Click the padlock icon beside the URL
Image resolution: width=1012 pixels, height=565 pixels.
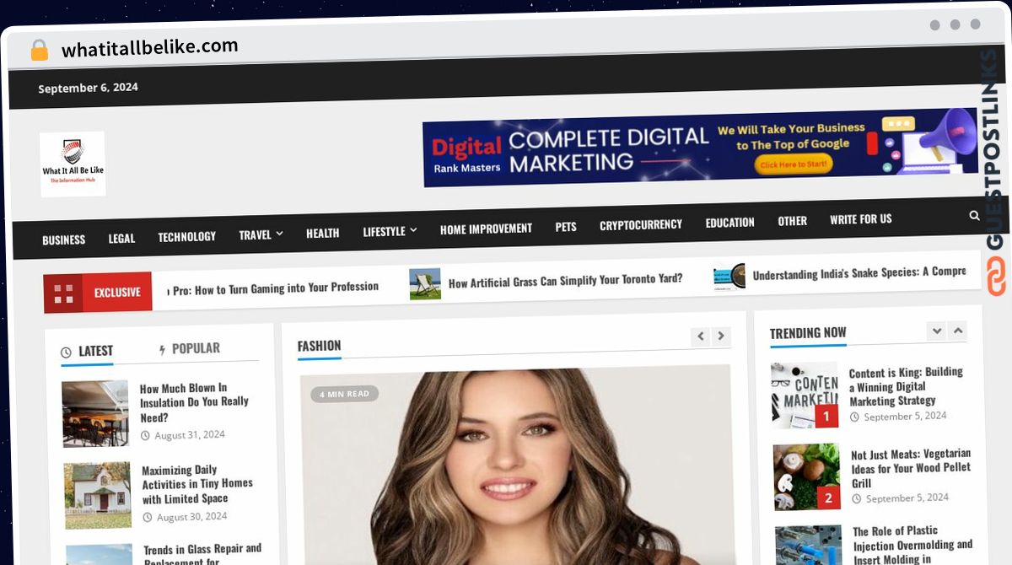point(40,51)
